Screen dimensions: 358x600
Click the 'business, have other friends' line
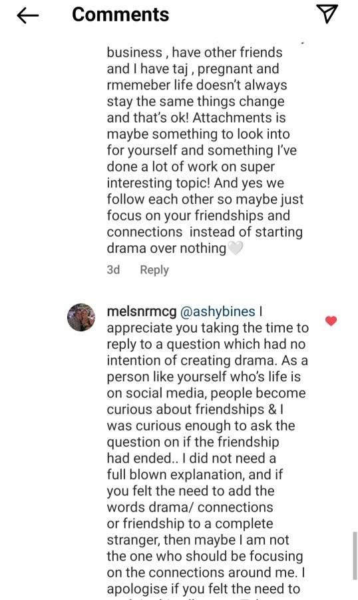pos(195,53)
